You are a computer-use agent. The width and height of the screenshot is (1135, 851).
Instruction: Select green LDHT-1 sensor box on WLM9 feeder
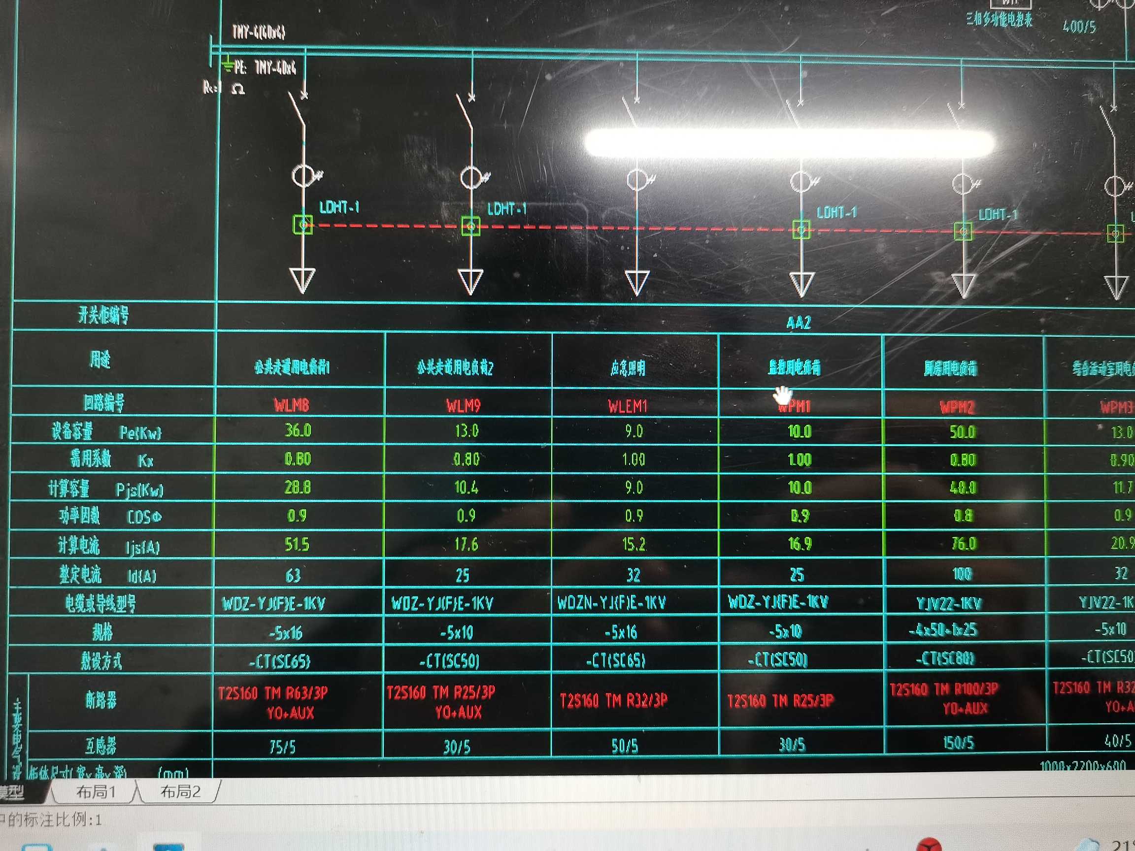tap(470, 226)
